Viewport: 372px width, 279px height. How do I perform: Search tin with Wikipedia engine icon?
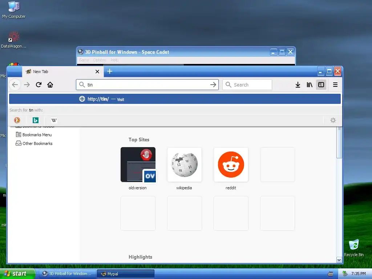coord(54,120)
